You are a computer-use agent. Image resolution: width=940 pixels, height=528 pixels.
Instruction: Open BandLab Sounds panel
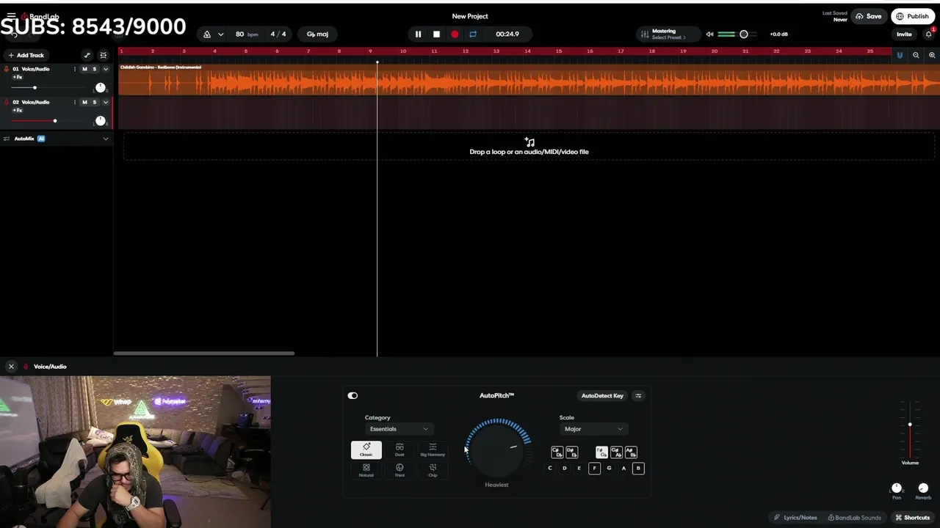coord(854,518)
